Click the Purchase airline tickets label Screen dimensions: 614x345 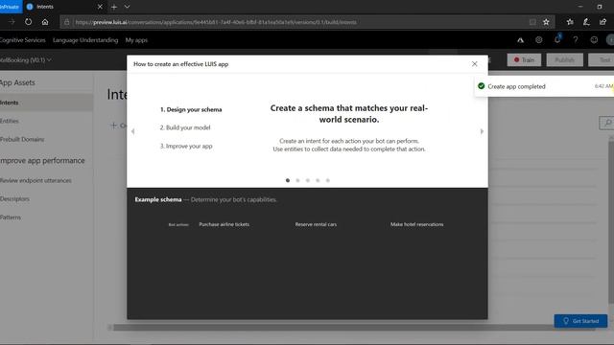[224, 224]
